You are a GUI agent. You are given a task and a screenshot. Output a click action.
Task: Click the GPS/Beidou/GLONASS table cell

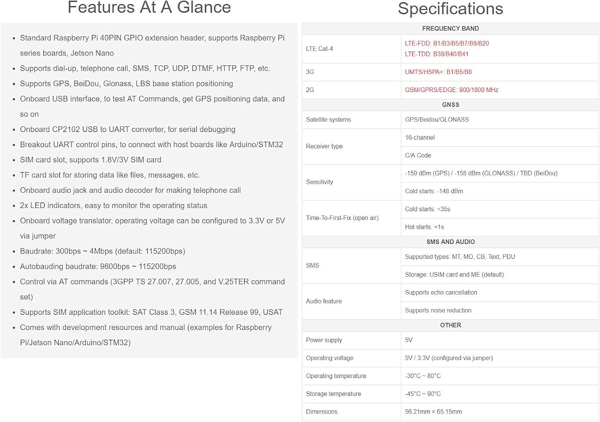(436, 120)
